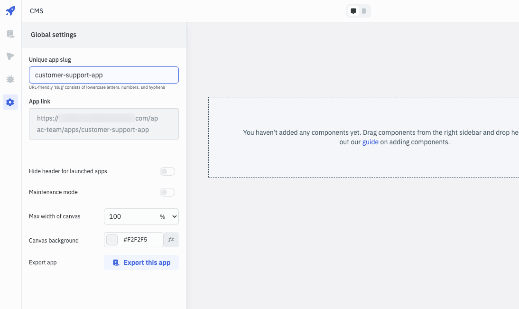519x309 pixels.
Task: Switch to mobile canvas view
Action: point(364,11)
